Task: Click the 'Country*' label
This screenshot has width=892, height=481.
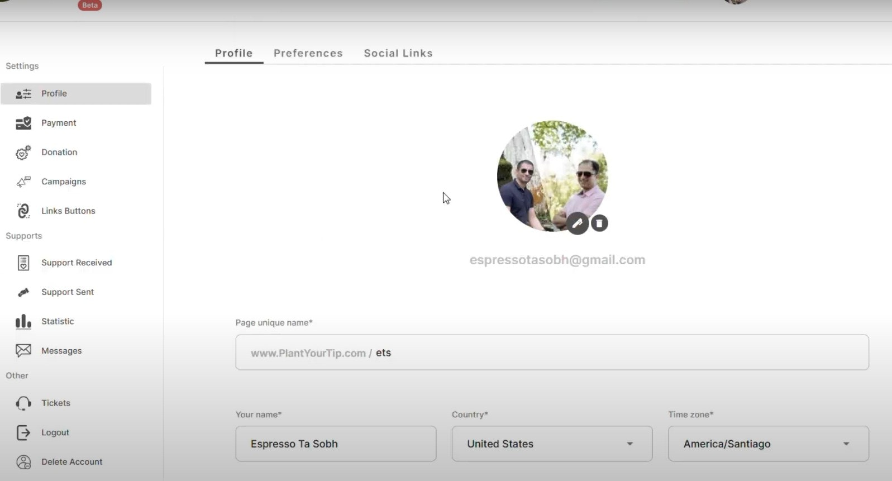Action: (470, 415)
